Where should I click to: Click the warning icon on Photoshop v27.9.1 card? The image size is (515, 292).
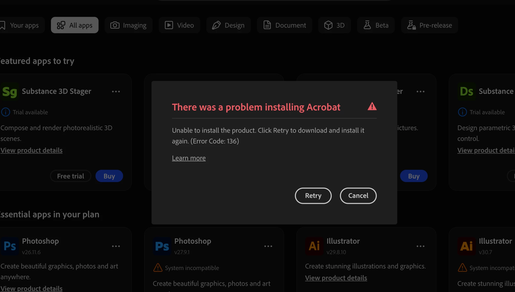click(158, 268)
